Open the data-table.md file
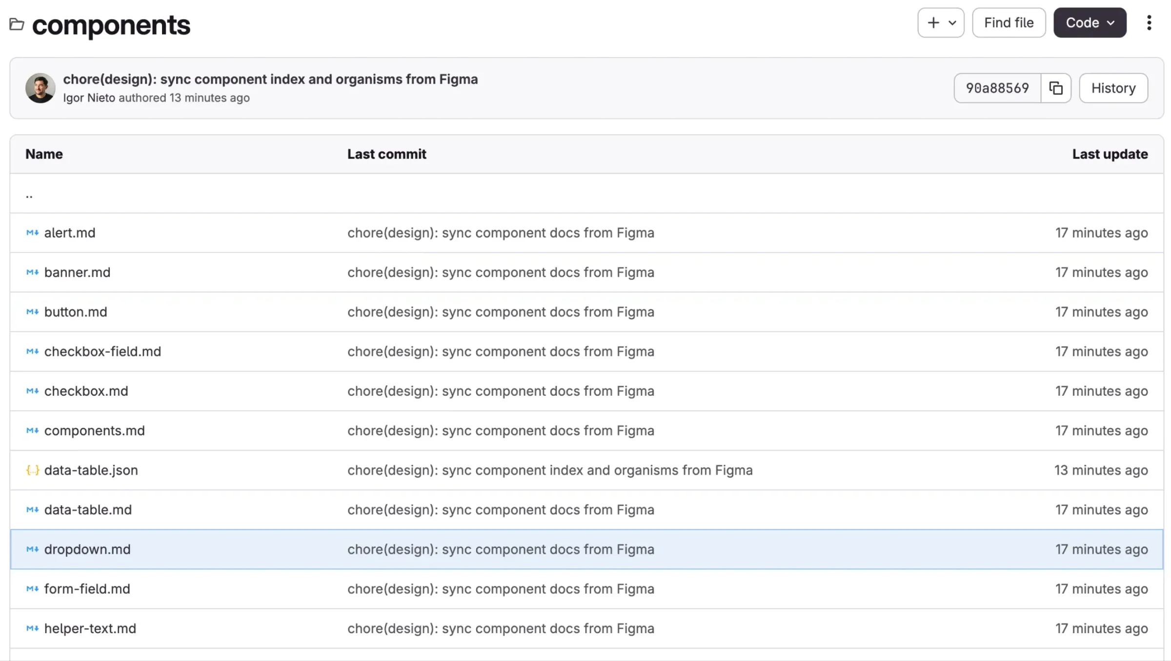The width and height of the screenshot is (1171, 661). pos(88,509)
